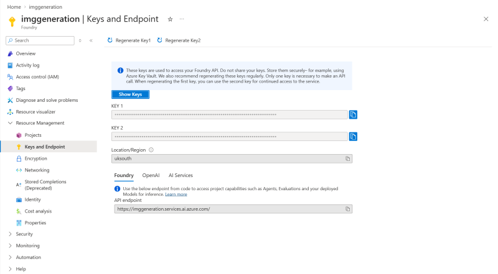The image size is (498, 274).
Task: Copy KEY 2 to clipboard
Action: click(353, 136)
